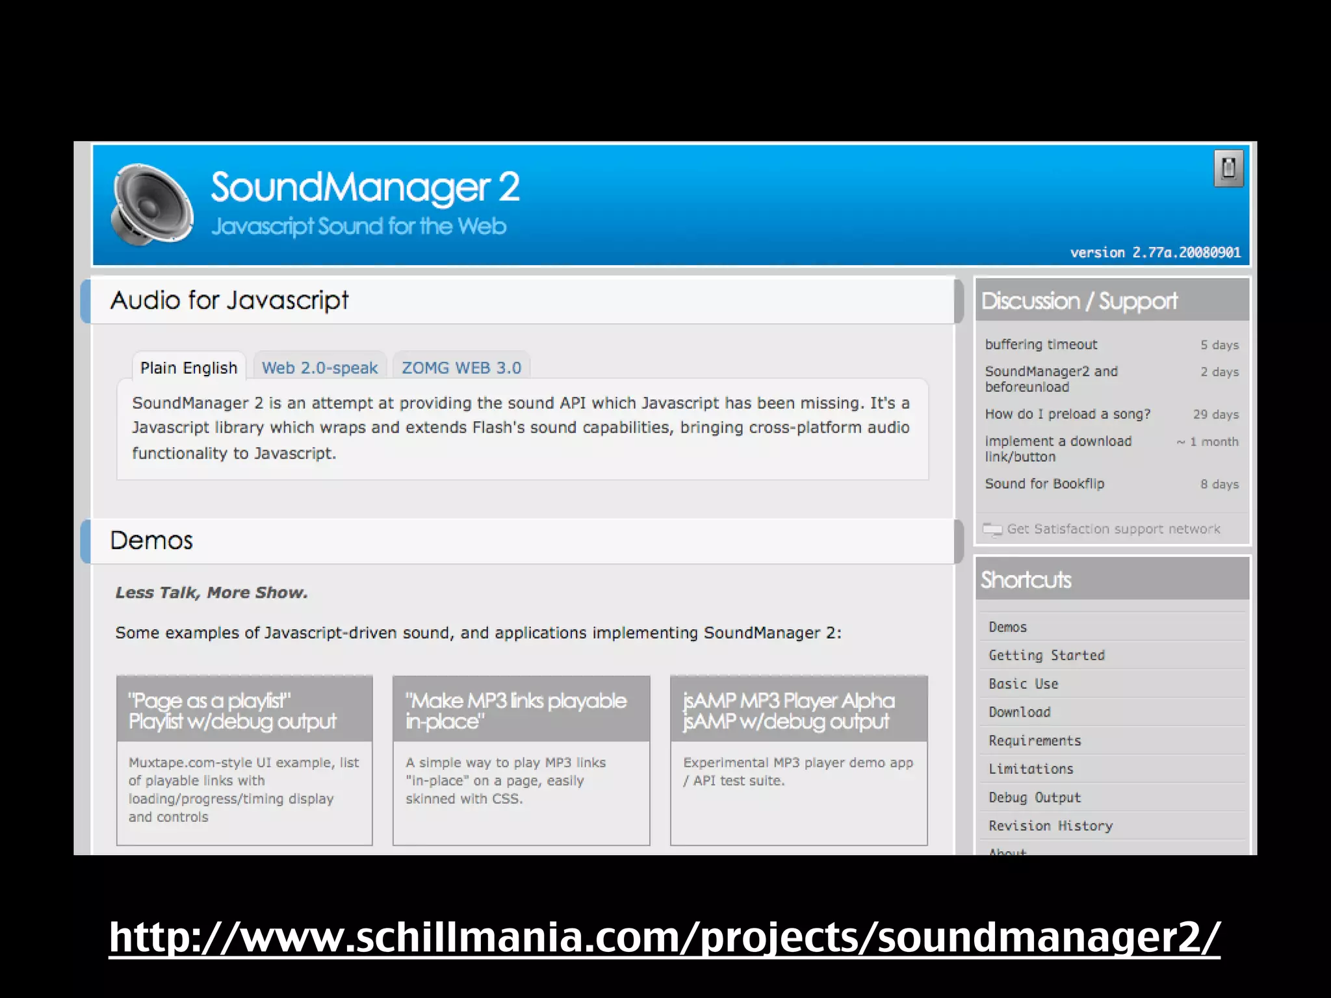Select the ZOMG WEB 3.0 tab
The image size is (1331, 998).
(461, 368)
